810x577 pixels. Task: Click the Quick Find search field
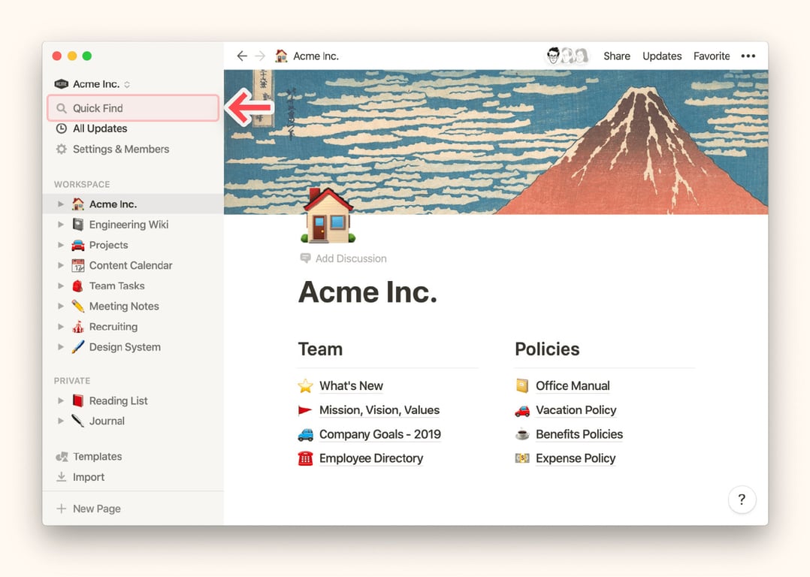click(x=133, y=108)
